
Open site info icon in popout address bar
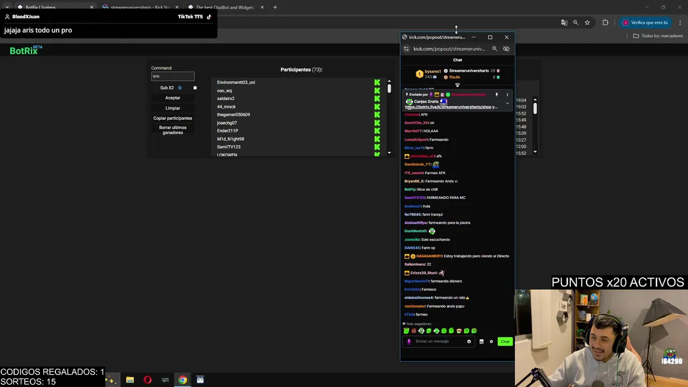point(406,49)
